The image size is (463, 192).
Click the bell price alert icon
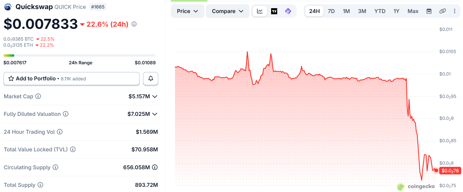151,79
